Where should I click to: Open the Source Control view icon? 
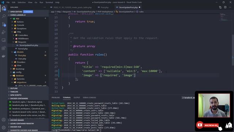(4, 24)
